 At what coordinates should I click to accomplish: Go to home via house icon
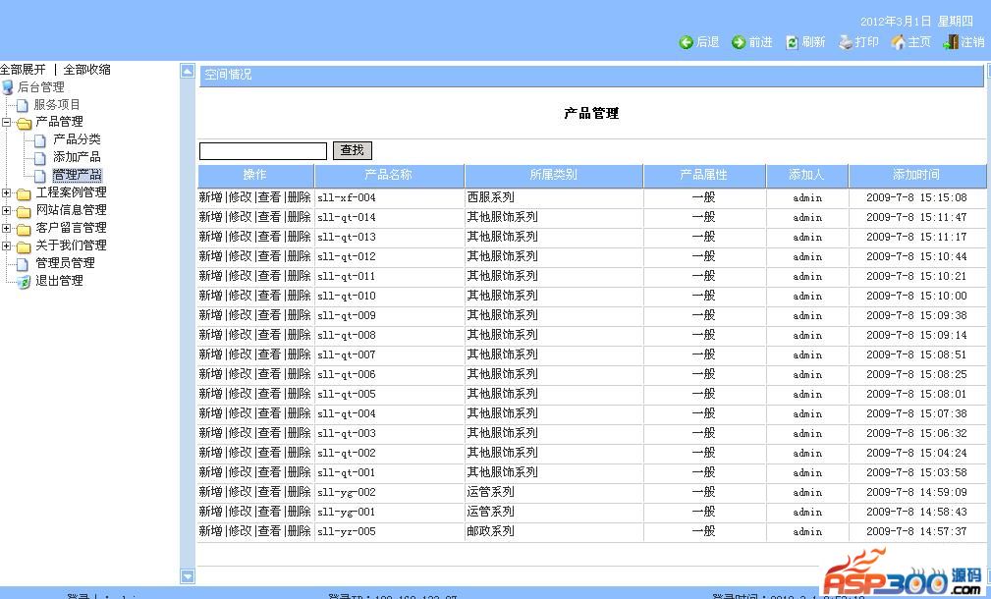pyautogui.click(x=898, y=42)
